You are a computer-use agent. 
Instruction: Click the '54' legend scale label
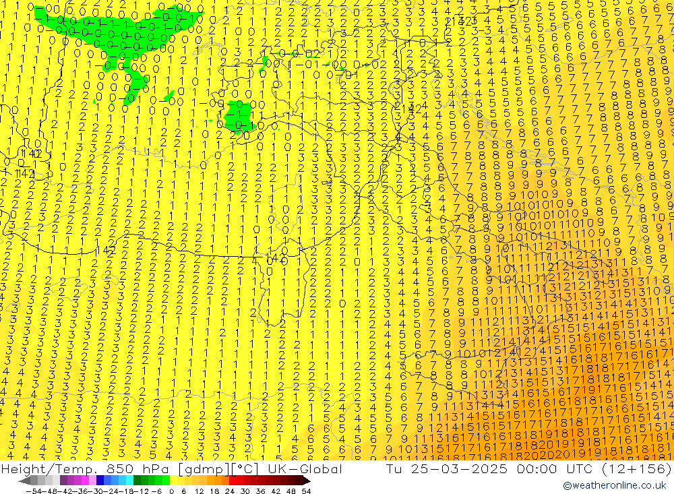pos(306,491)
